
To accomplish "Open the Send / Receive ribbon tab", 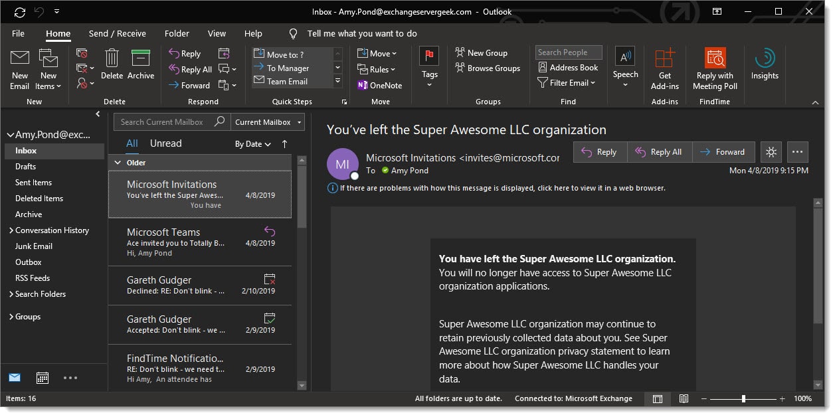I will (117, 33).
